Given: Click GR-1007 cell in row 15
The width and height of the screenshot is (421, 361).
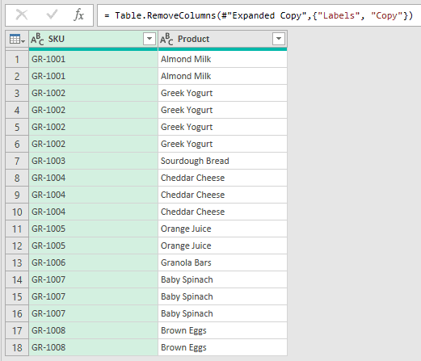Looking at the screenshot, I should coord(93,296).
